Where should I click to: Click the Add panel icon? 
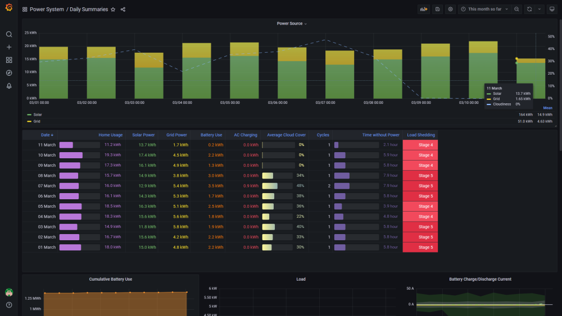424,10
